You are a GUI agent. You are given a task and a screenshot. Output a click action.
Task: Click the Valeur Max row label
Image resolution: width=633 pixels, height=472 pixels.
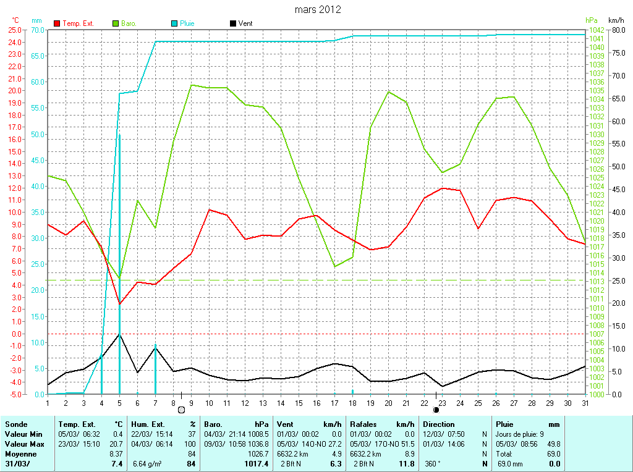coord(24,444)
